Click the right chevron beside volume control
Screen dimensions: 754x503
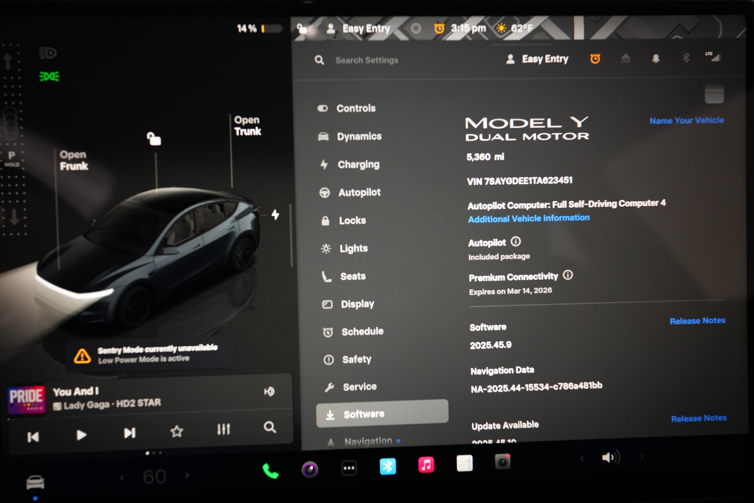coord(642,456)
